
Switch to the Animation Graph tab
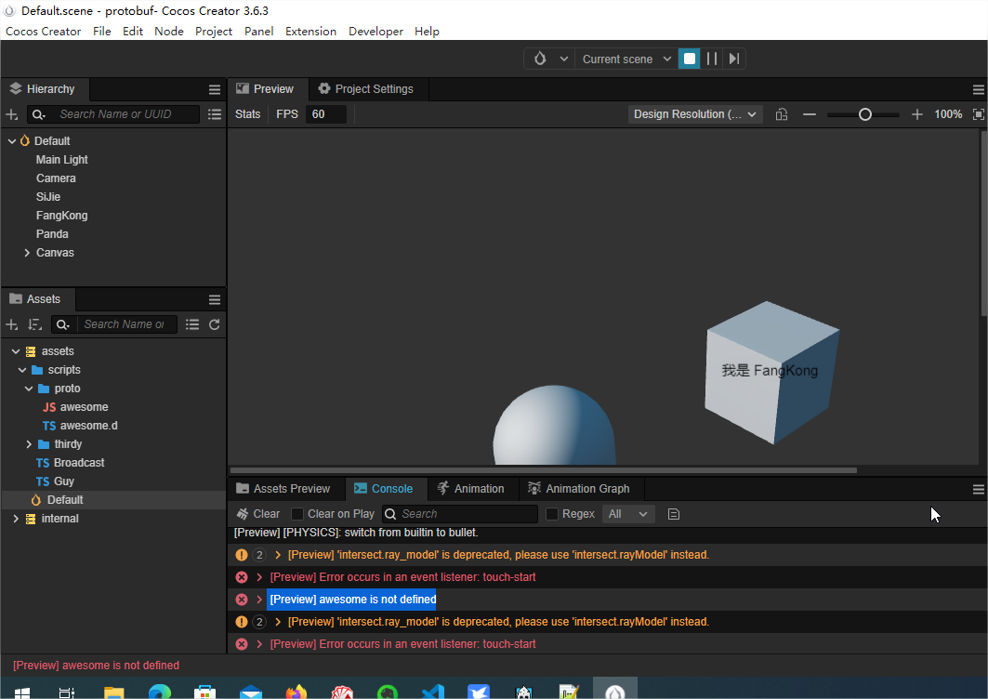pos(578,489)
